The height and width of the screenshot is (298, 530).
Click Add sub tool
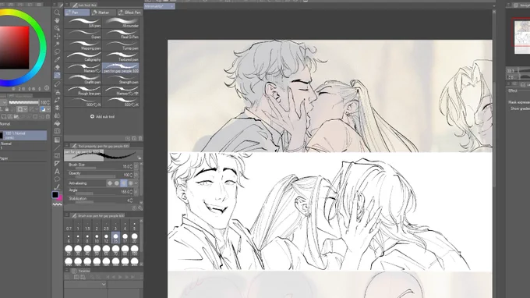pos(102,116)
